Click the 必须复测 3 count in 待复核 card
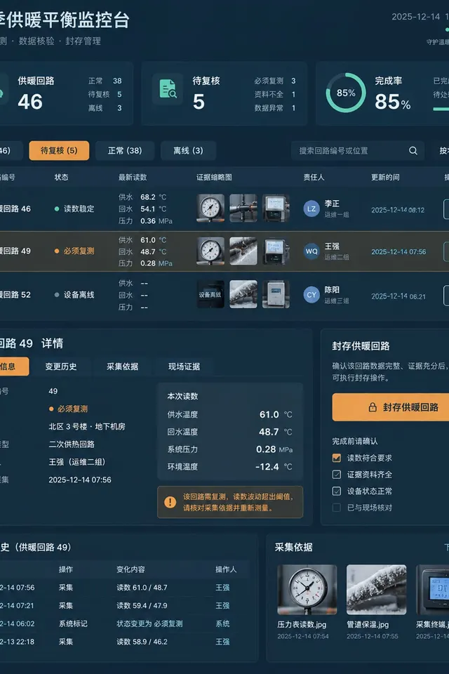This screenshot has height=674, width=449. 275,81
